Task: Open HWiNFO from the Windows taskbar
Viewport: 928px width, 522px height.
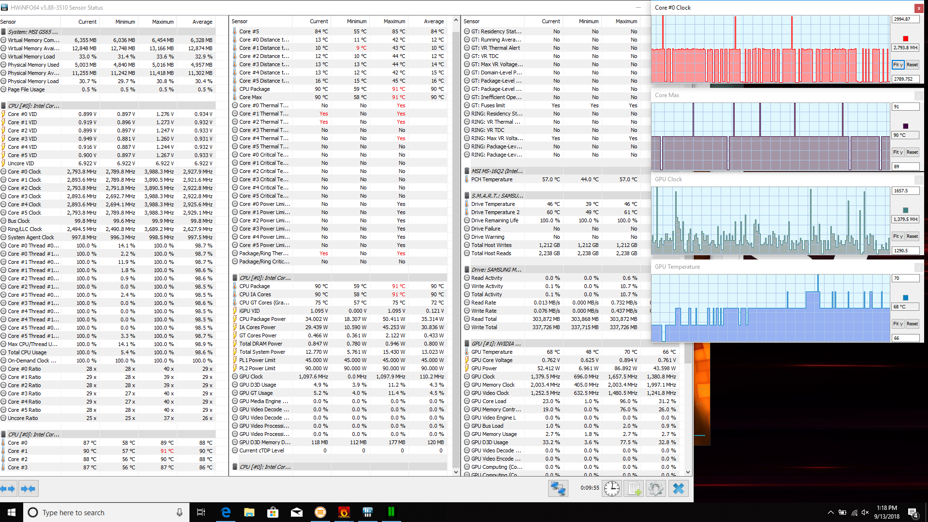Action: click(x=367, y=512)
